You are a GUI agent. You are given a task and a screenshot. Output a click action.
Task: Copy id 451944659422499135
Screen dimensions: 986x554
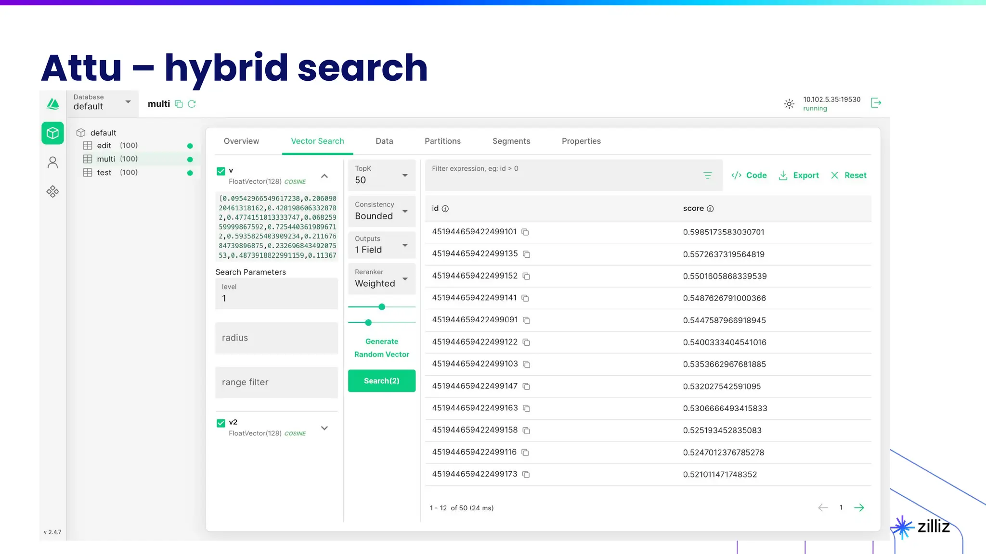pos(527,254)
